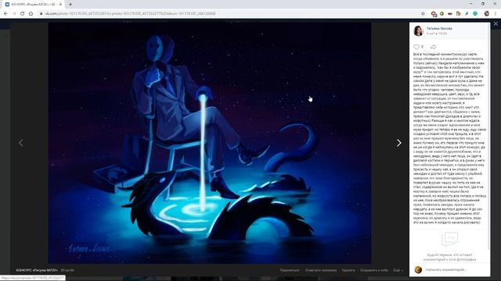Click the photo post date under the author
The image size is (501, 281).
437,33
